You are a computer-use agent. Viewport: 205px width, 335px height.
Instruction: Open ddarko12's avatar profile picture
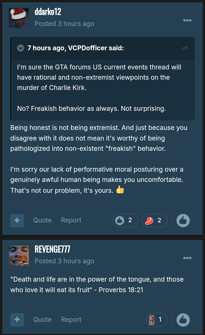coord(19,18)
